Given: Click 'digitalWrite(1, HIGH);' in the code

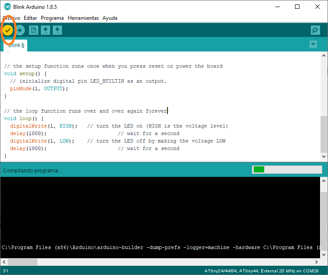Looking at the screenshot, I should coord(44,126).
